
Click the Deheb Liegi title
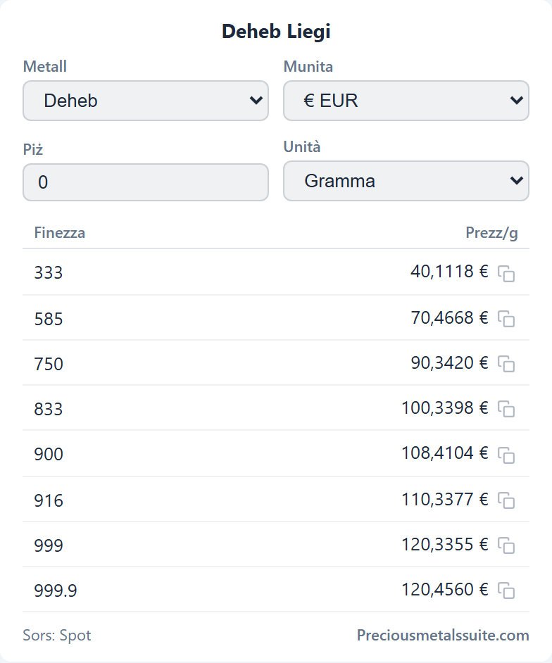tap(276, 32)
